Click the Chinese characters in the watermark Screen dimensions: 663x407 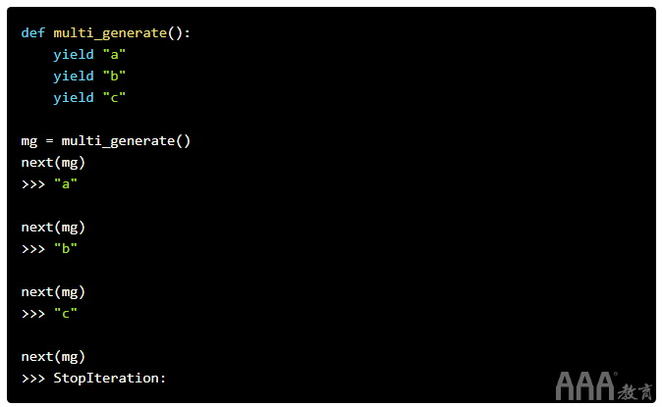point(635,392)
